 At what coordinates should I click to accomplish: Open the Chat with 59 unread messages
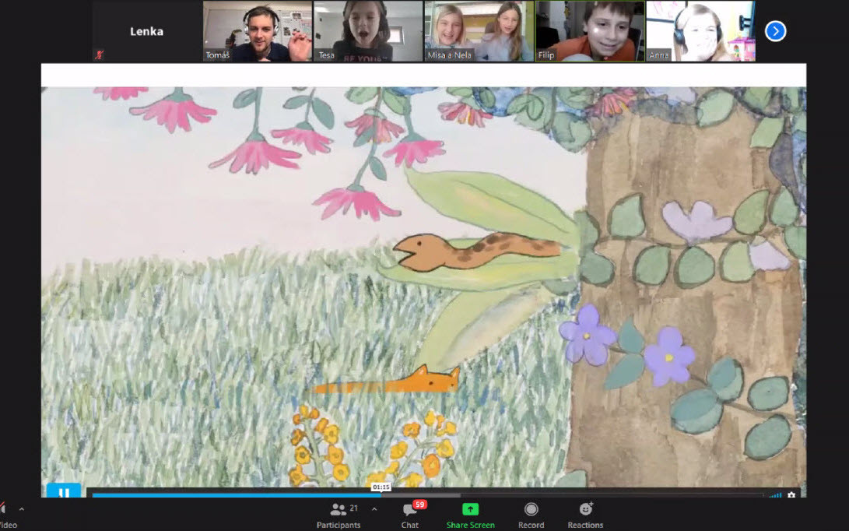click(x=410, y=515)
